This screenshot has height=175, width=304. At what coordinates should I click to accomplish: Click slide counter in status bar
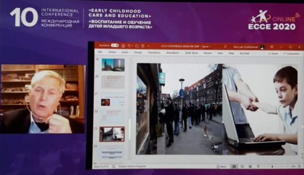click(101, 166)
